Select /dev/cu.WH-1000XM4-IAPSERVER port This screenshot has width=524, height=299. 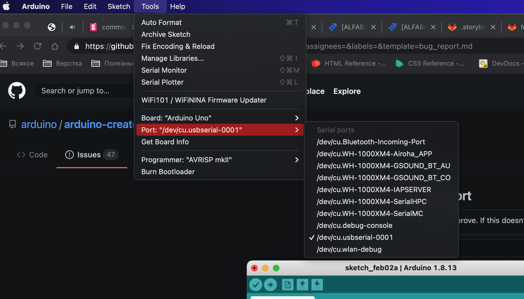tap(381, 190)
